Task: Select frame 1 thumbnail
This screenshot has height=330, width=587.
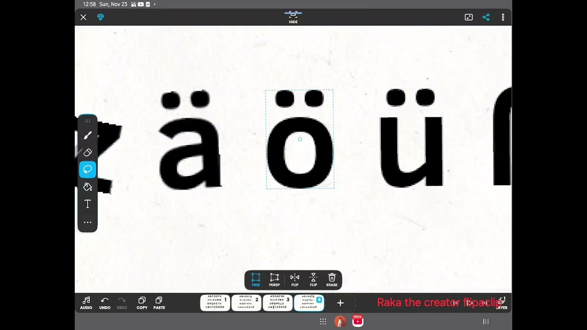Action: [215, 303]
